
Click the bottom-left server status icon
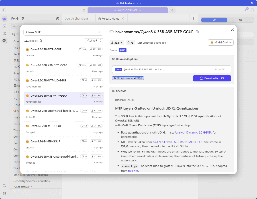coord(4,186)
